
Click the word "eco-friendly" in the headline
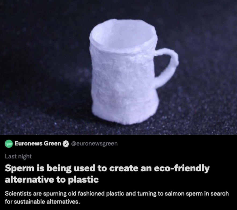click(x=182, y=168)
